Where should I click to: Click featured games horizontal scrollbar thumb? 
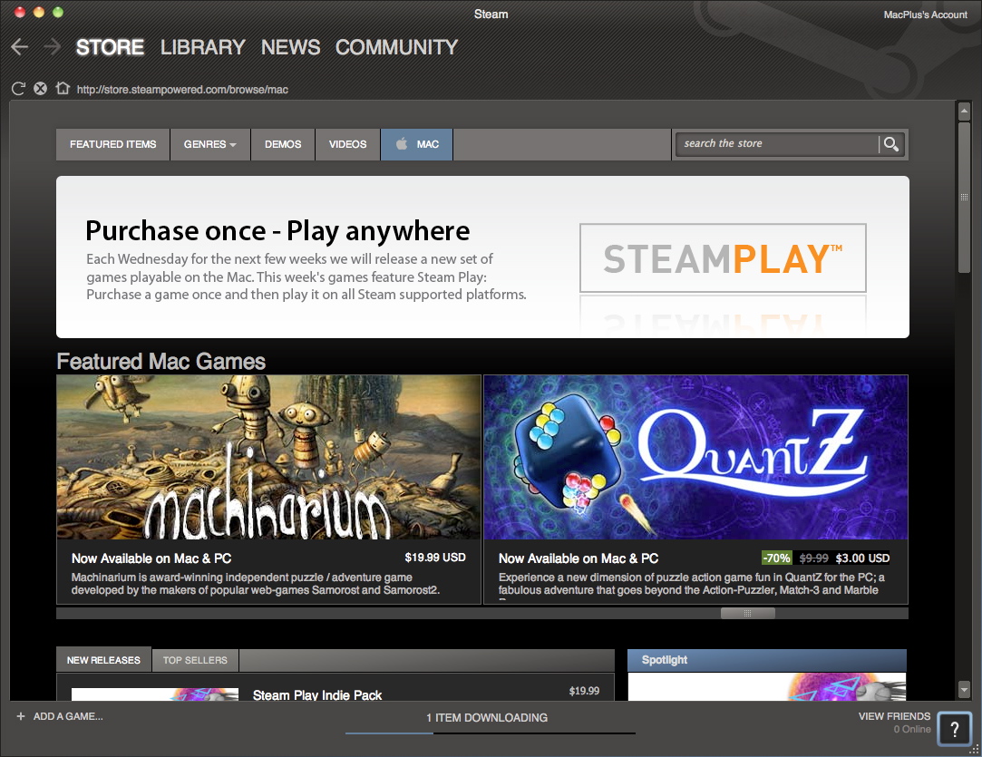[x=748, y=613]
